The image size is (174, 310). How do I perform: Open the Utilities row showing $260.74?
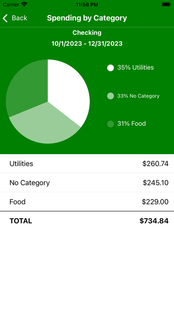click(x=87, y=164)
